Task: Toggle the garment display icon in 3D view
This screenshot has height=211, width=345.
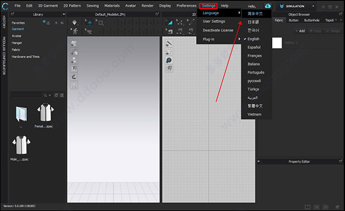Action: point(74,43)
